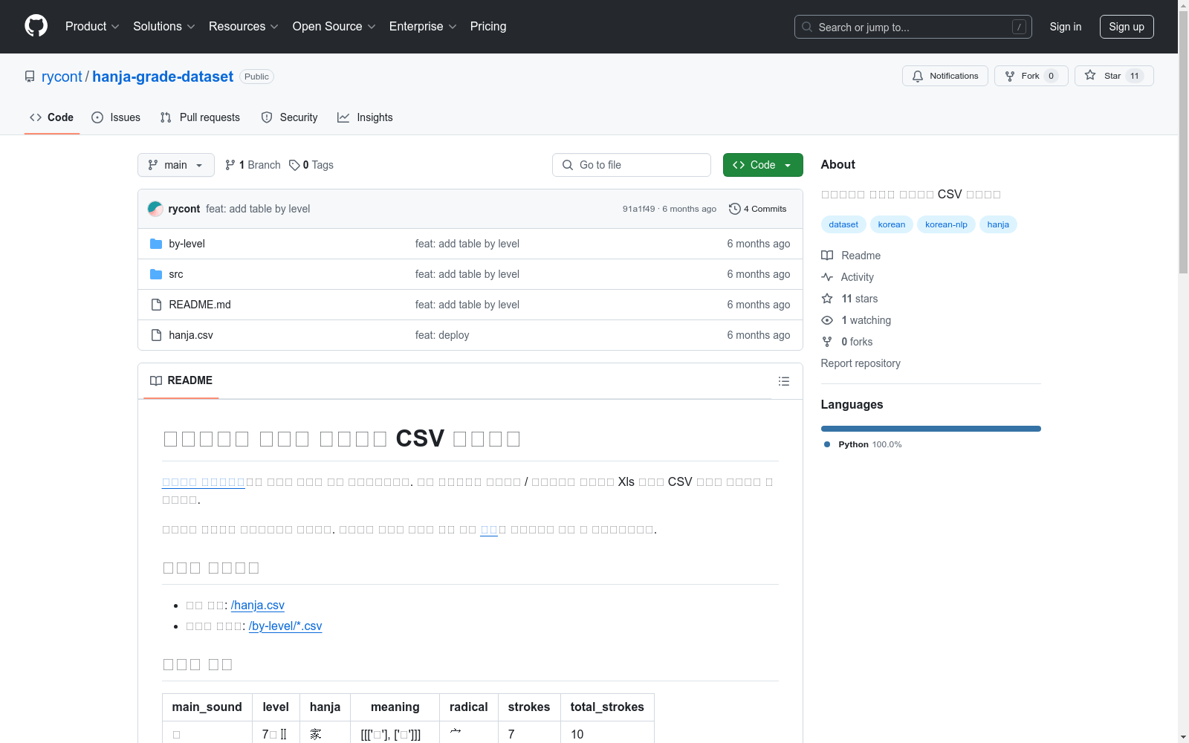Click the dataset topic tag

843,224
